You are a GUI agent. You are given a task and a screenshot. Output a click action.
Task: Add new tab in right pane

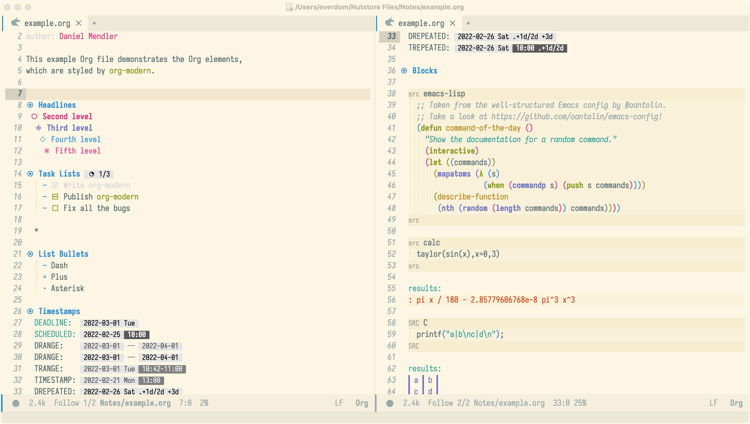[x=468, y=23]
